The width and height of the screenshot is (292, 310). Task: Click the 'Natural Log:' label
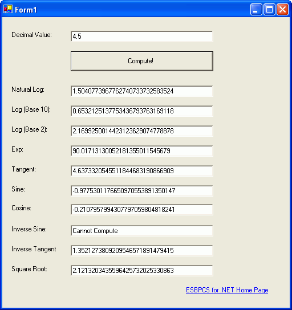28,89
